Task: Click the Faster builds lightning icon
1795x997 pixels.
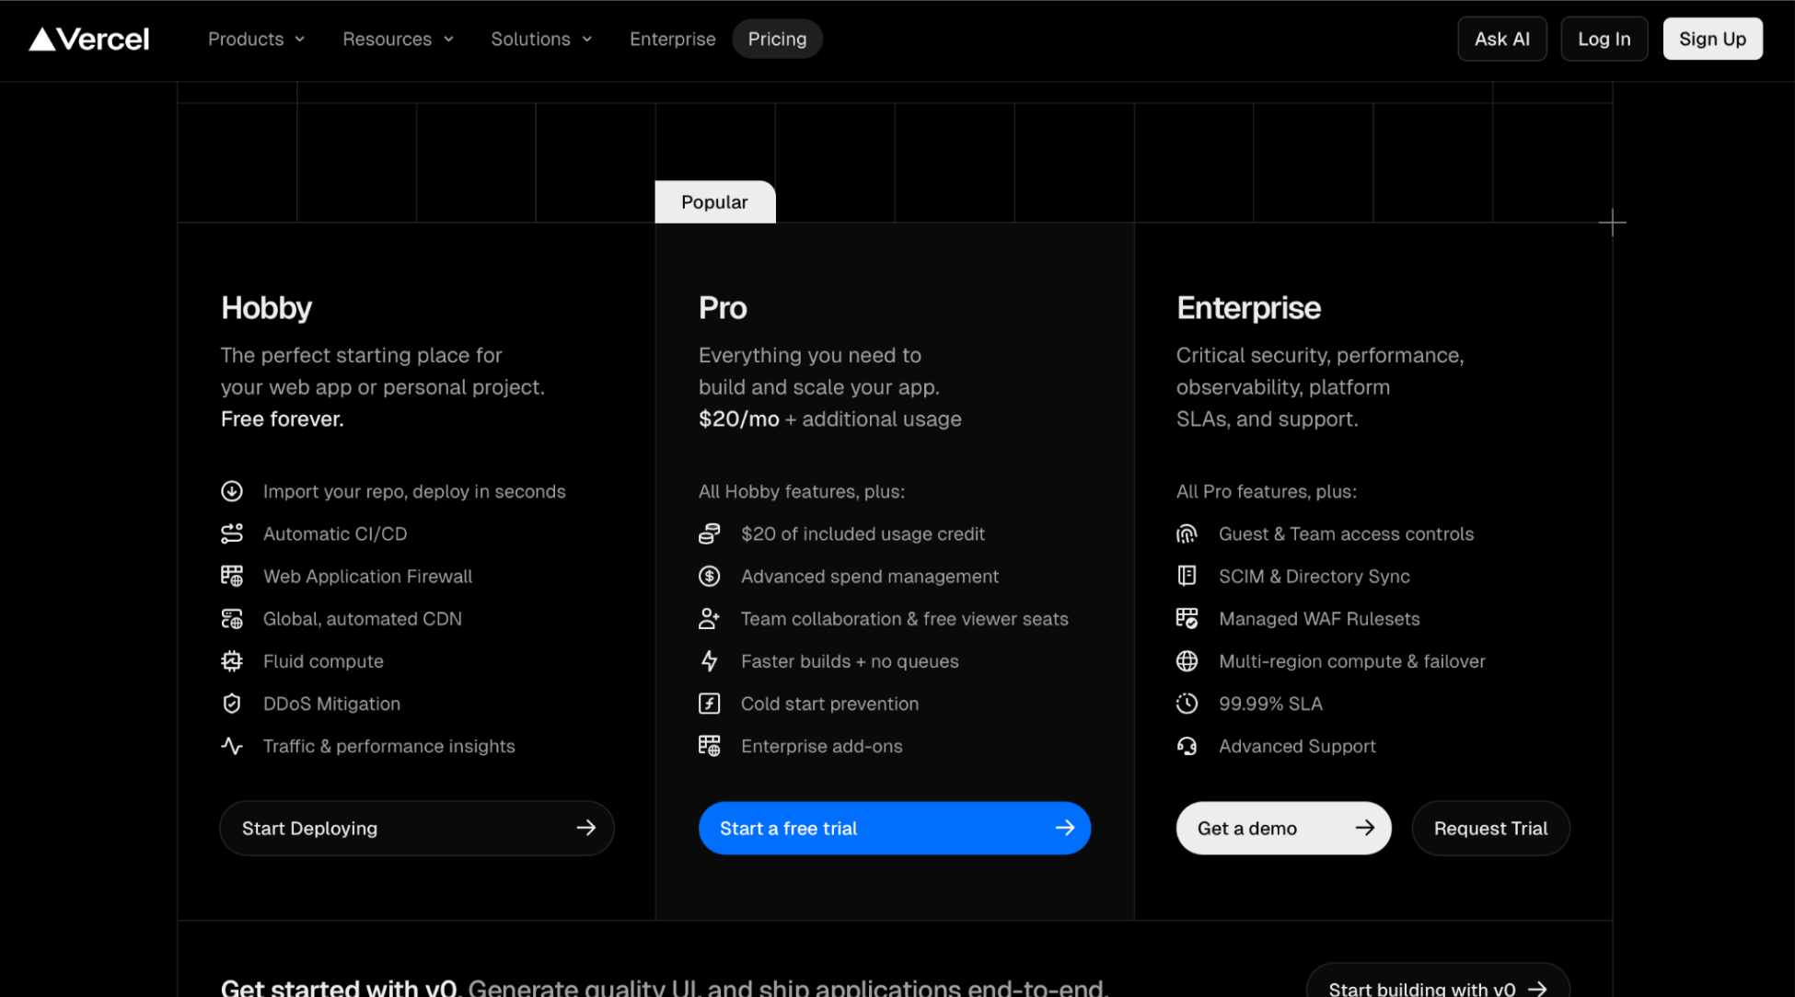Action: (x=709, y=661)
